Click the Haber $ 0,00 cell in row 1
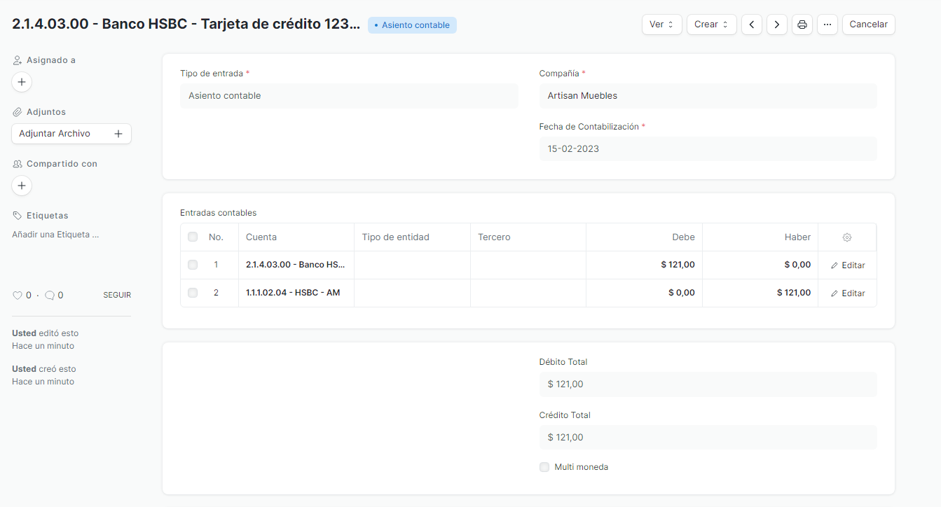 (x=760, y=265)
